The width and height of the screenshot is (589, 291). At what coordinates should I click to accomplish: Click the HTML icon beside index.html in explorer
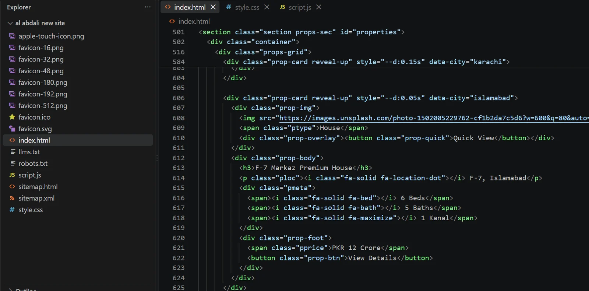[x=12, y=140]
